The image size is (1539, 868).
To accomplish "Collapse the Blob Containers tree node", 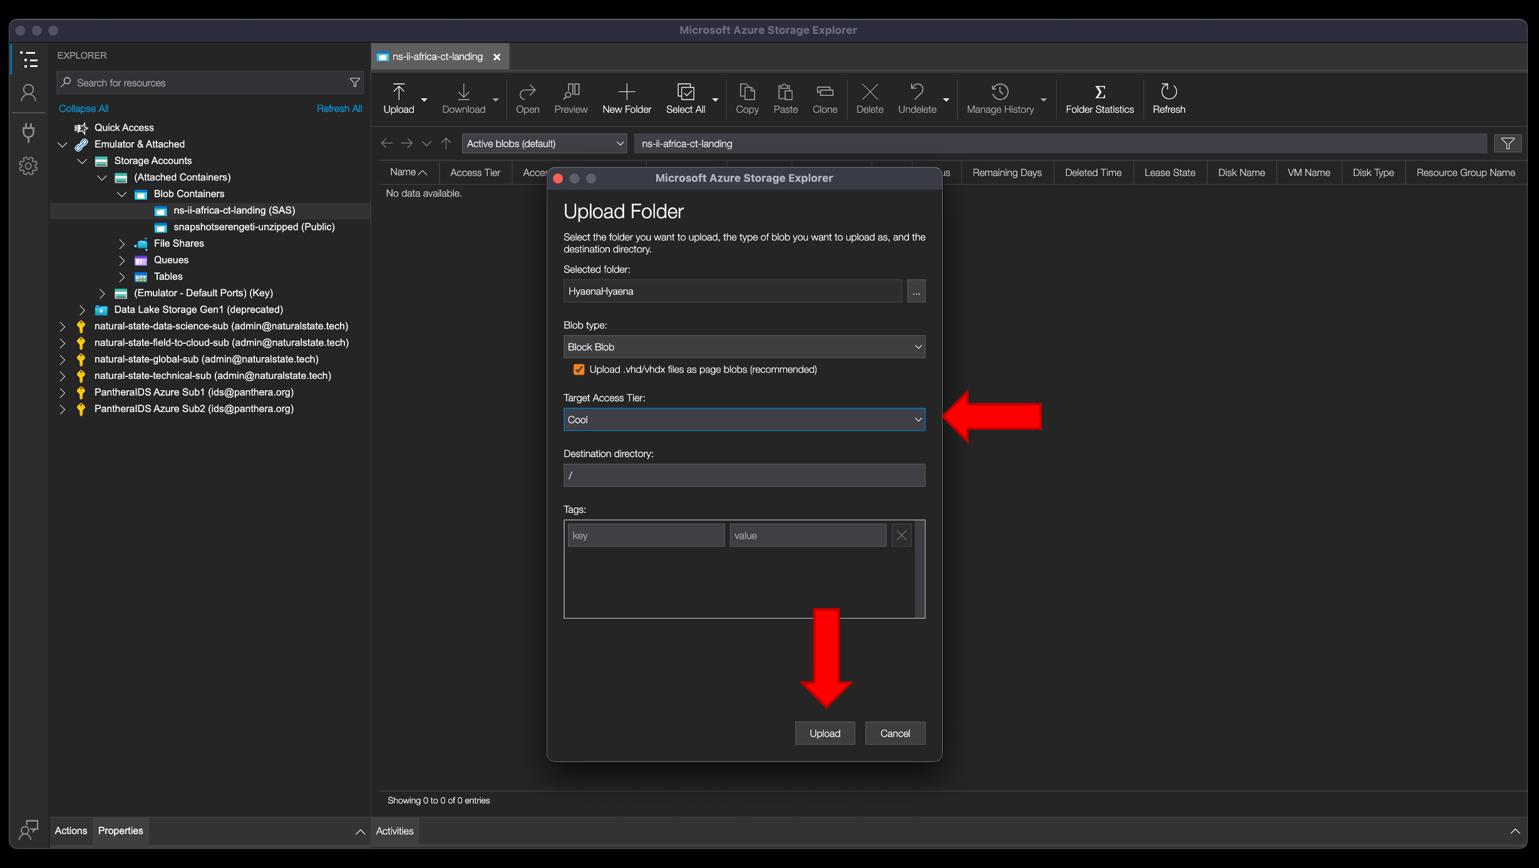I will [x=121, y=194].
